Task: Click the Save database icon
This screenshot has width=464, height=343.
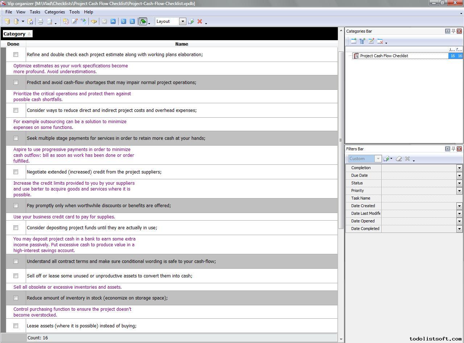Action: tap(30, 22)
